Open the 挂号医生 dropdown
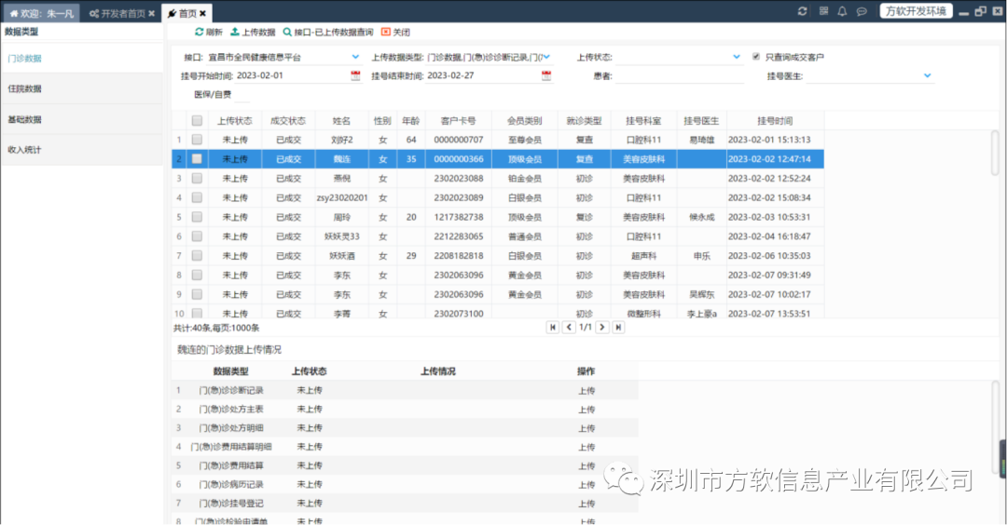 pyautogui.click(x=927, y=75)
